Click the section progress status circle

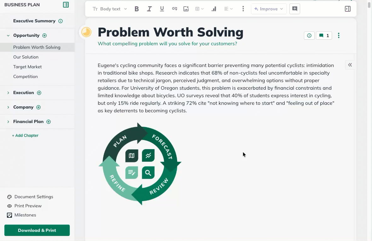(x=86, y=32)
